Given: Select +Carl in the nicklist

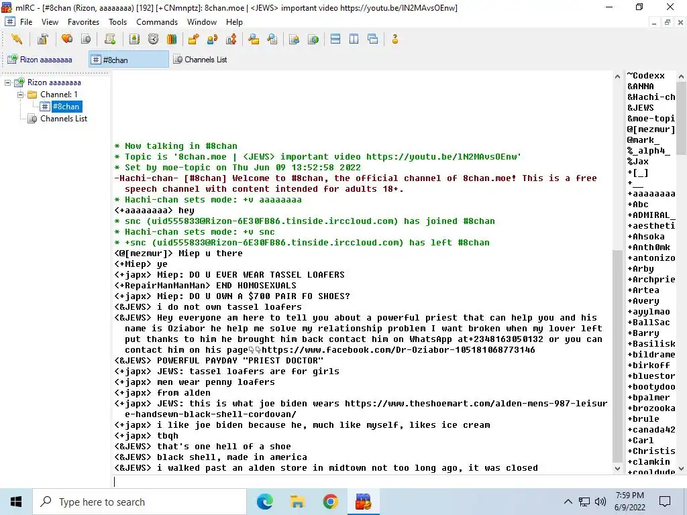Looking at the screenshot, I should click(x=641, y=440).
